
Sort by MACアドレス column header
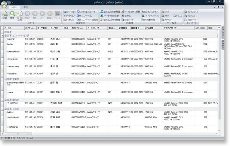point(79,28)
